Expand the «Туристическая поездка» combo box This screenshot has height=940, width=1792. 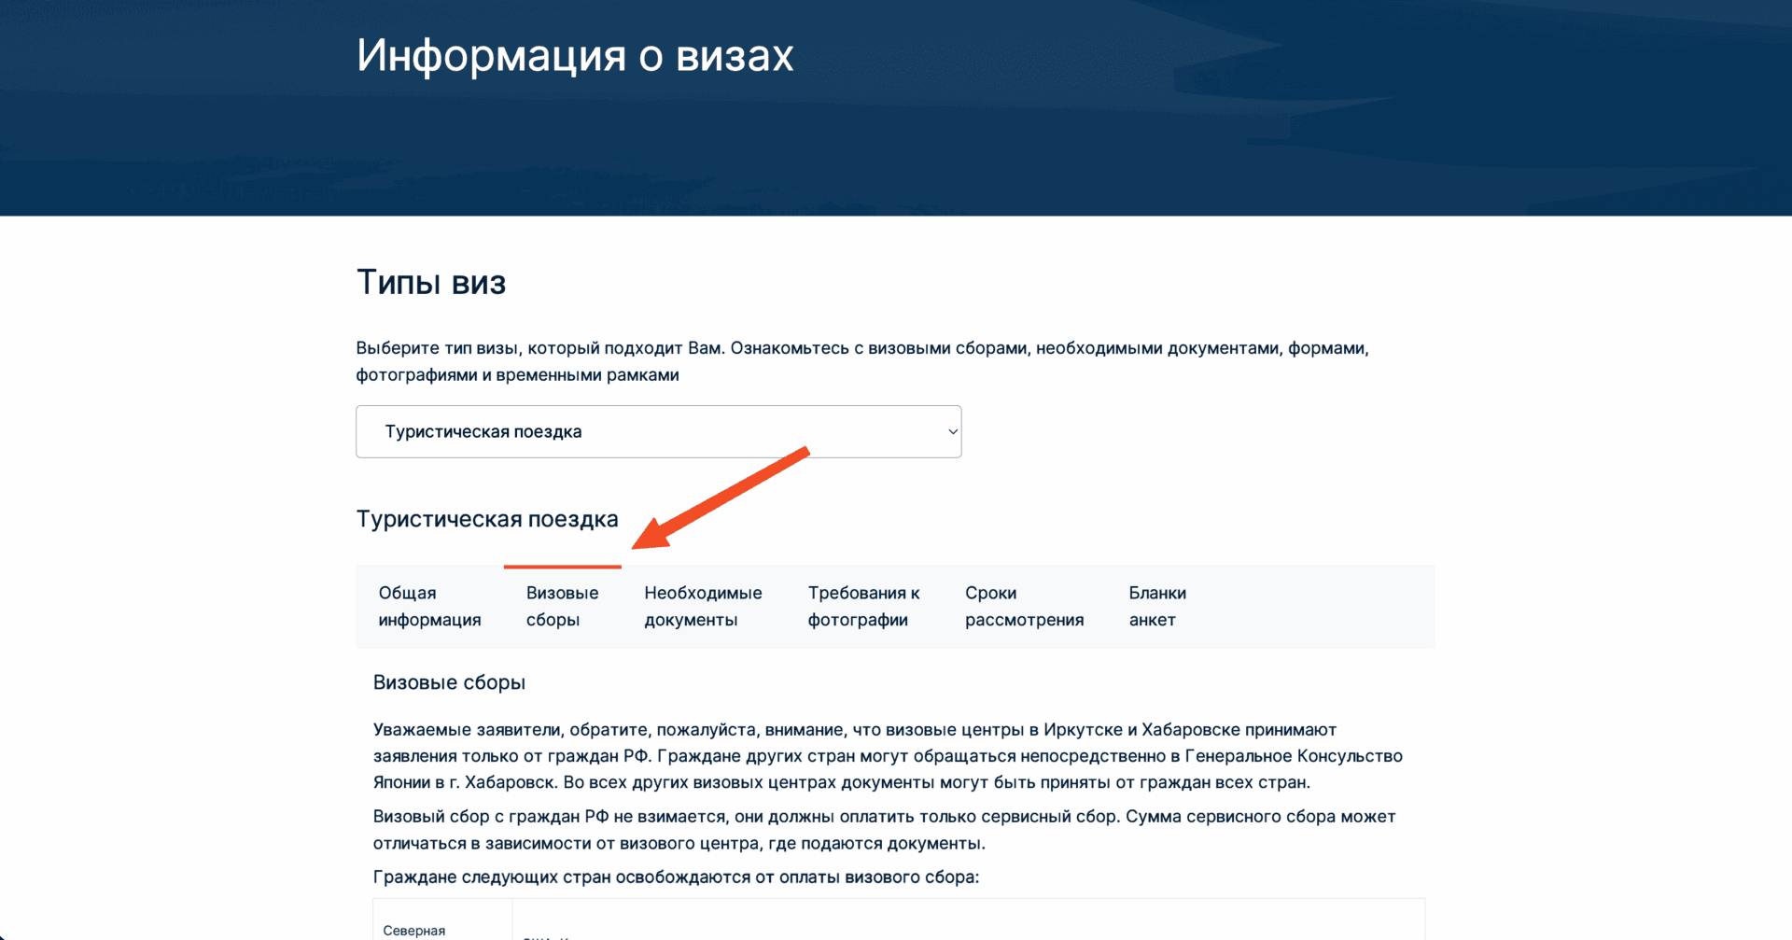pyautogui.click(x=658, y=431)
